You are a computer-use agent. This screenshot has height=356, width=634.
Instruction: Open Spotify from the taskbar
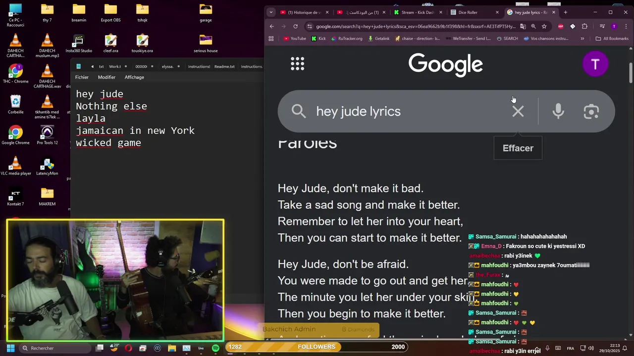coord(215,348)
